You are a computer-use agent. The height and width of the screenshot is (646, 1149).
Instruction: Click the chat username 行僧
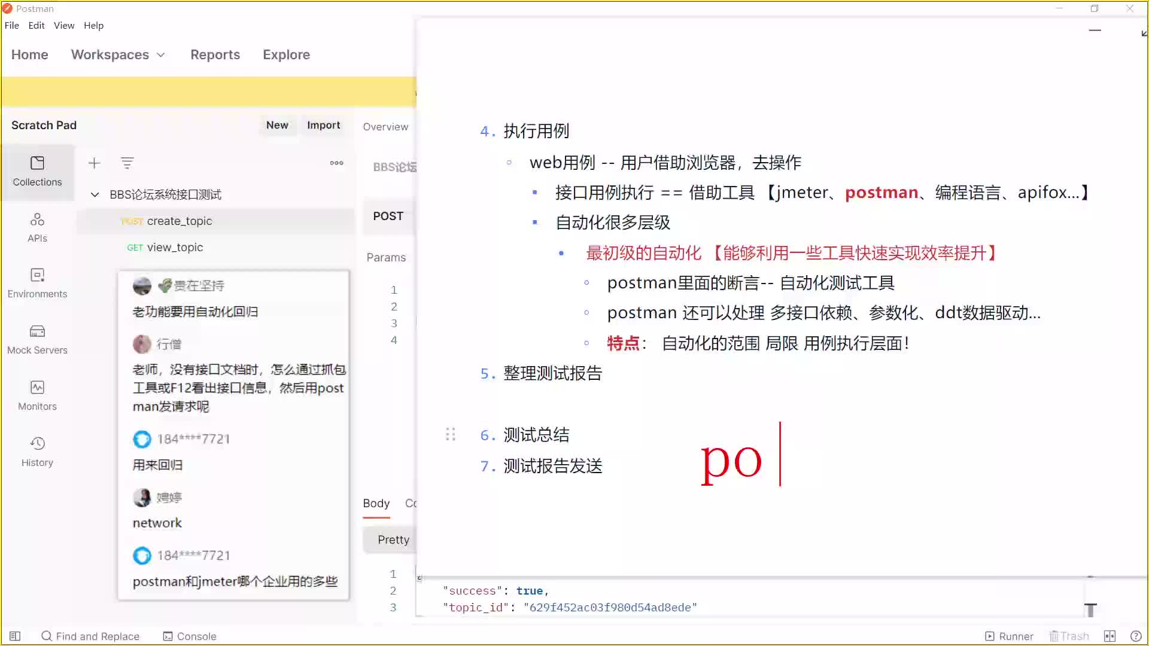[x=169, y=344]
